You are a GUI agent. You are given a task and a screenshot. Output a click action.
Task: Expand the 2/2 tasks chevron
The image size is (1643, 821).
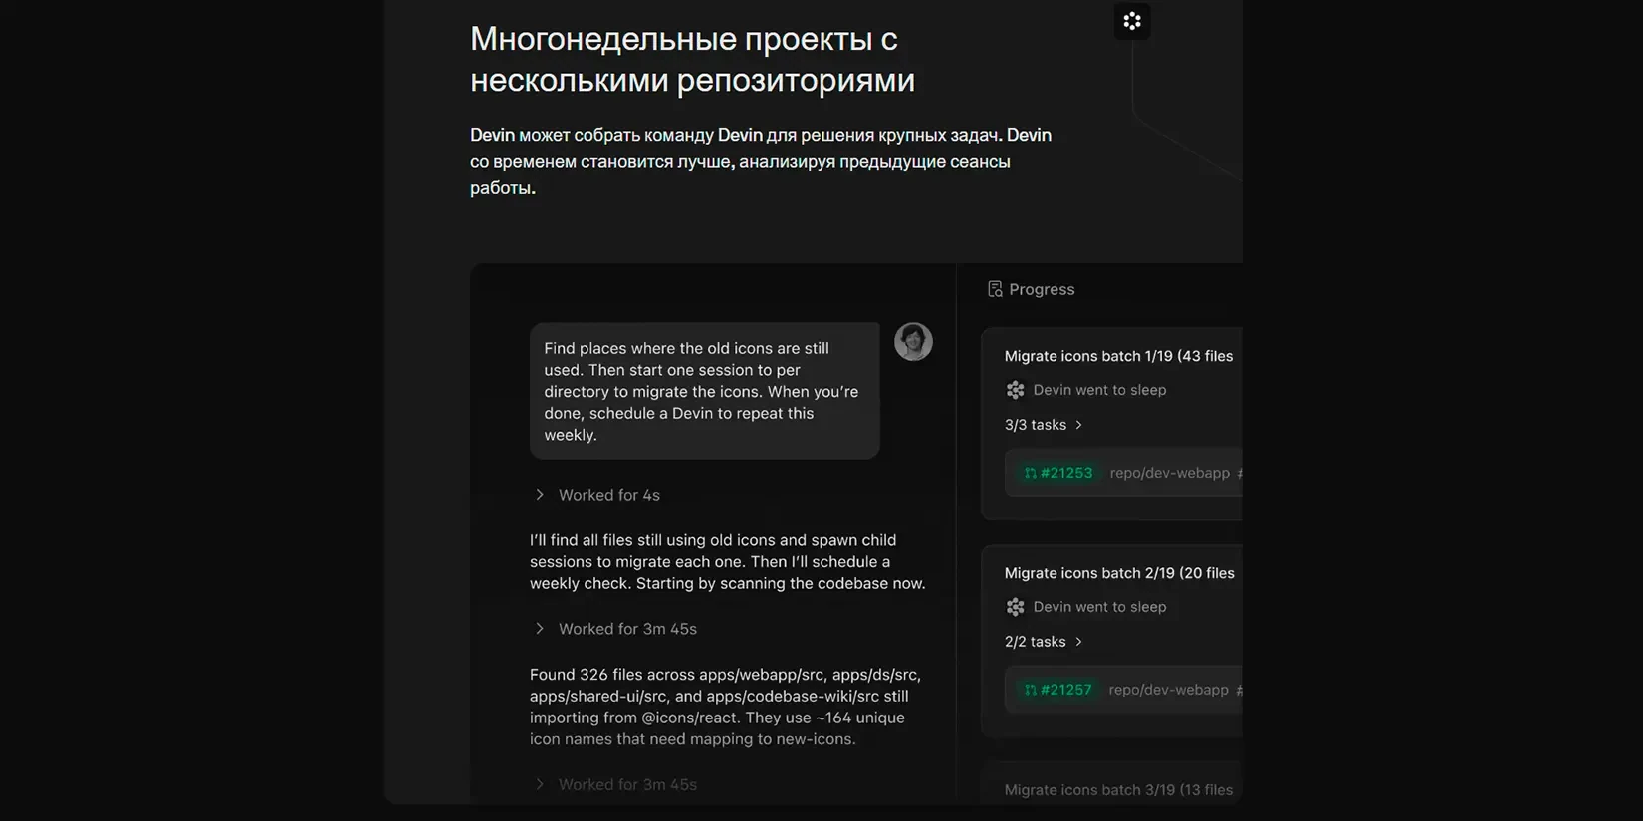point(1078,642)
